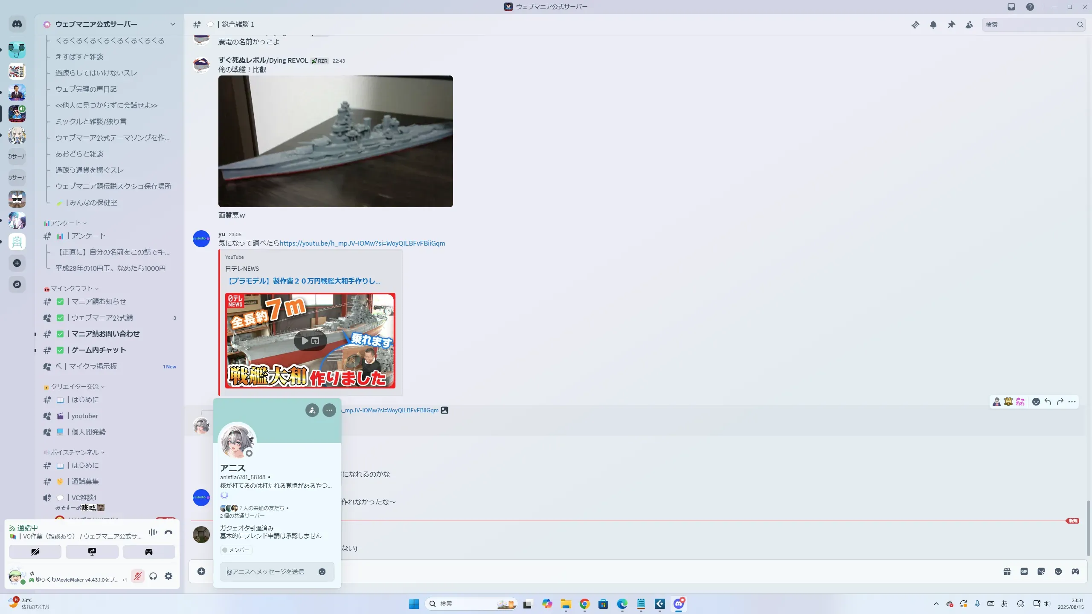The width and height of the screenshot is (1092, 614).
Task: Toggle microphone mute in user panel
Action: (137, 576)
